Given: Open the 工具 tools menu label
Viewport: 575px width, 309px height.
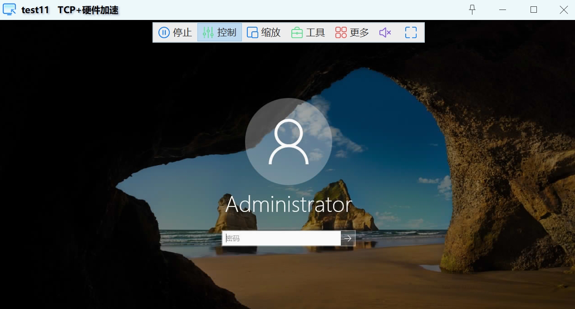Looking at the screenshot, I should (x=315, y=33).
